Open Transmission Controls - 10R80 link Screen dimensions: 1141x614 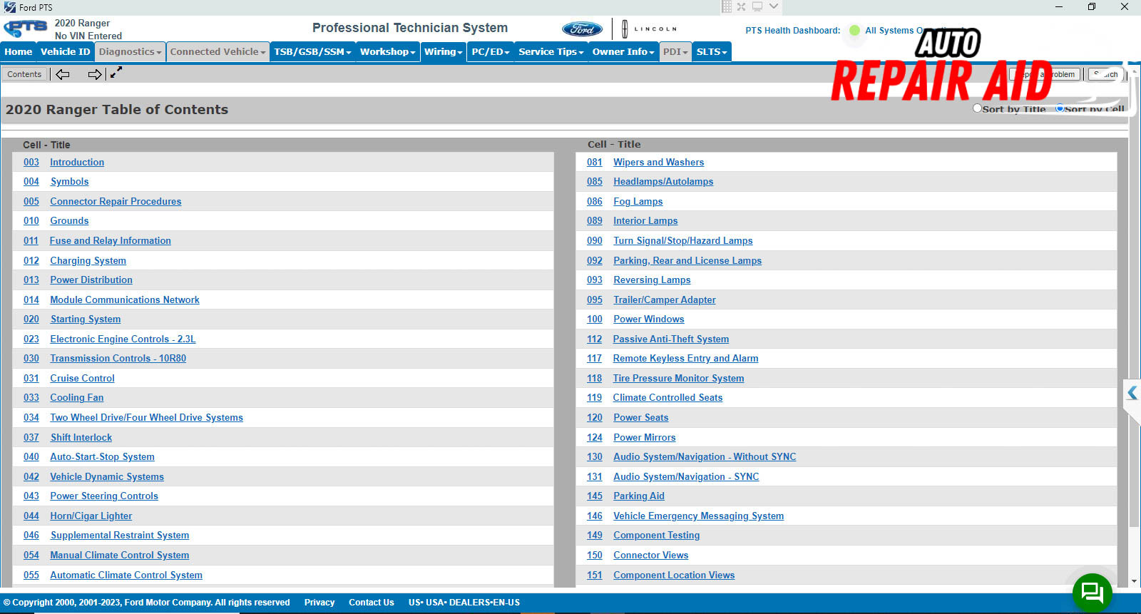coord(118,359)
